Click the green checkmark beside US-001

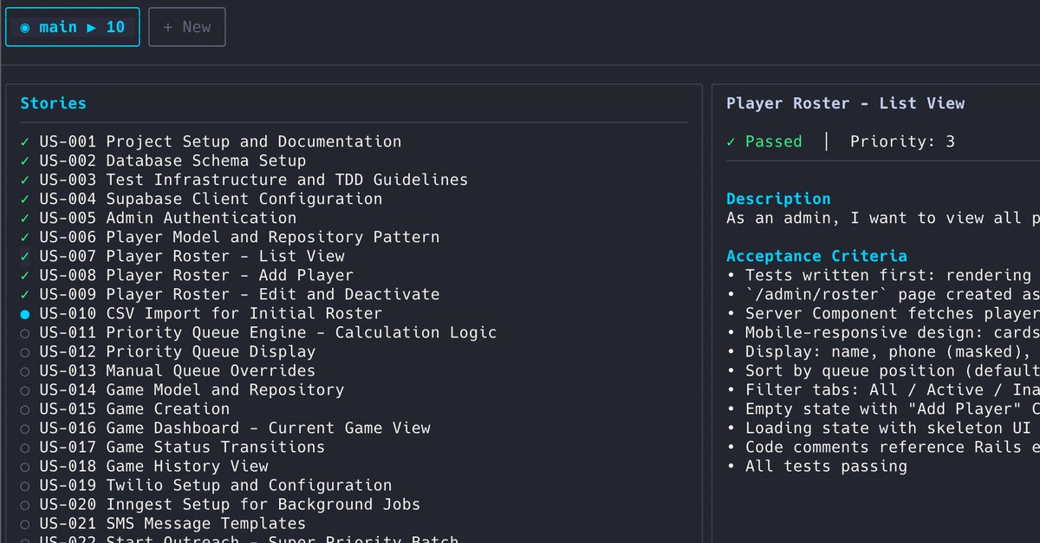(x=25, y=141)
